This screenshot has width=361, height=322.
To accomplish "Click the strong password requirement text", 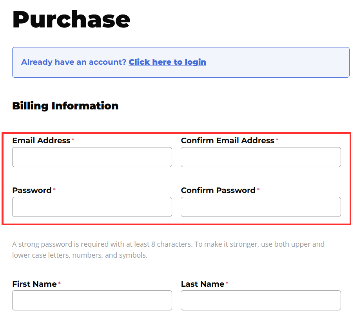I will (168, 249).
